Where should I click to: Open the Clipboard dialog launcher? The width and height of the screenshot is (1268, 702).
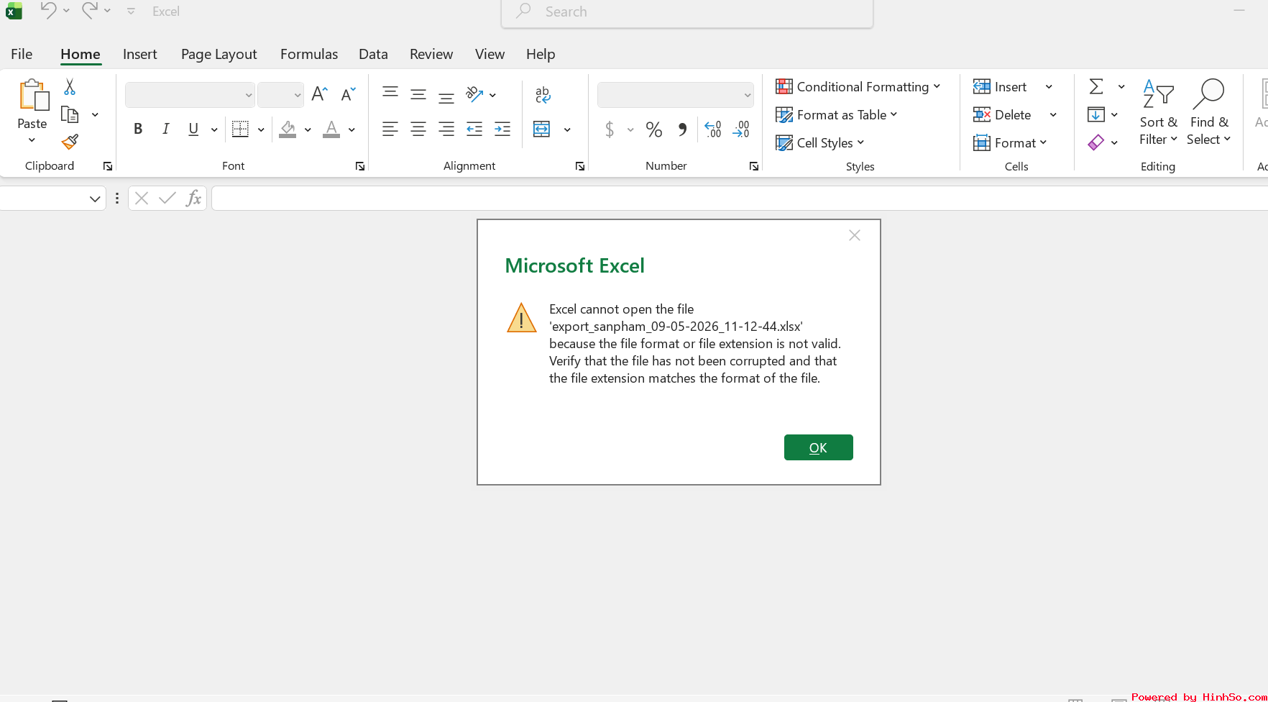click(x=108, y=166)
